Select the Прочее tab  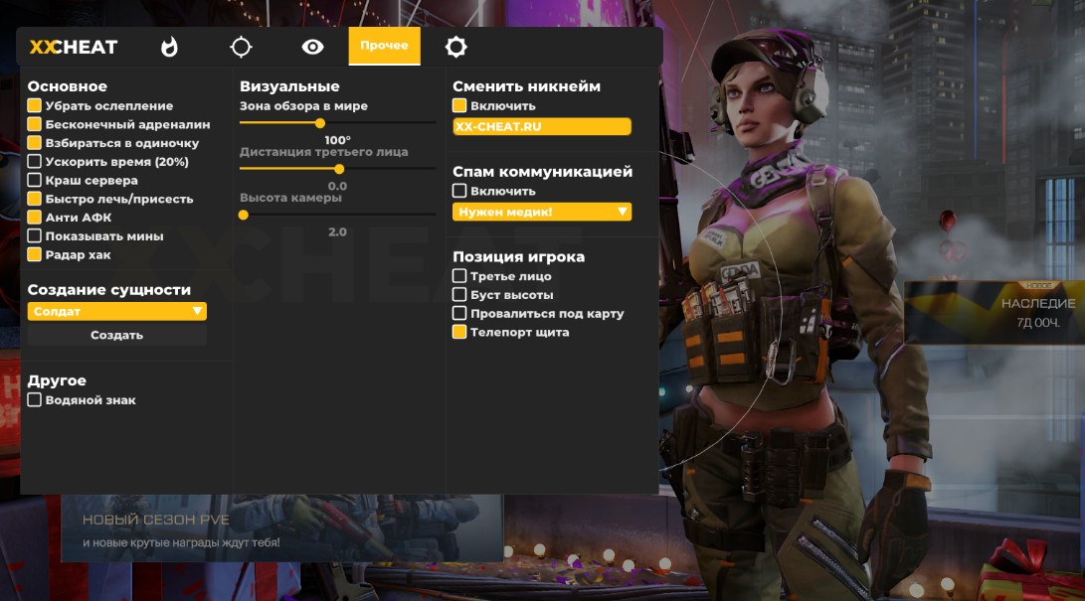tap(384, 46)
